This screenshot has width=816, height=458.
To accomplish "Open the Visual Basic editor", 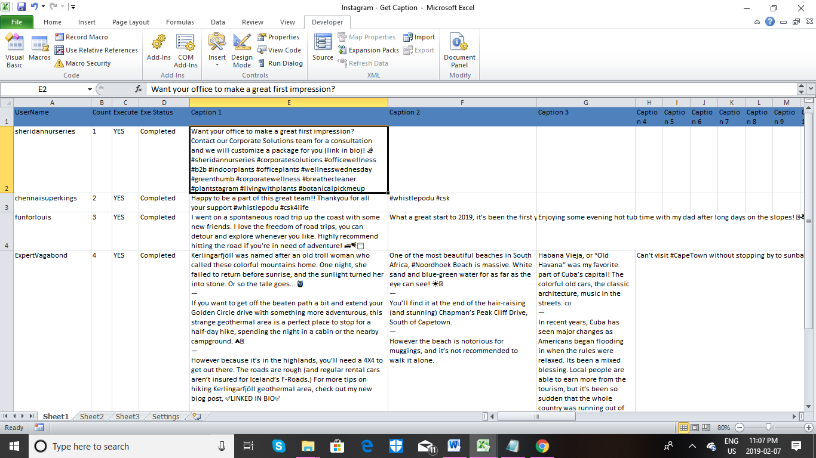I will coord(14,51).
